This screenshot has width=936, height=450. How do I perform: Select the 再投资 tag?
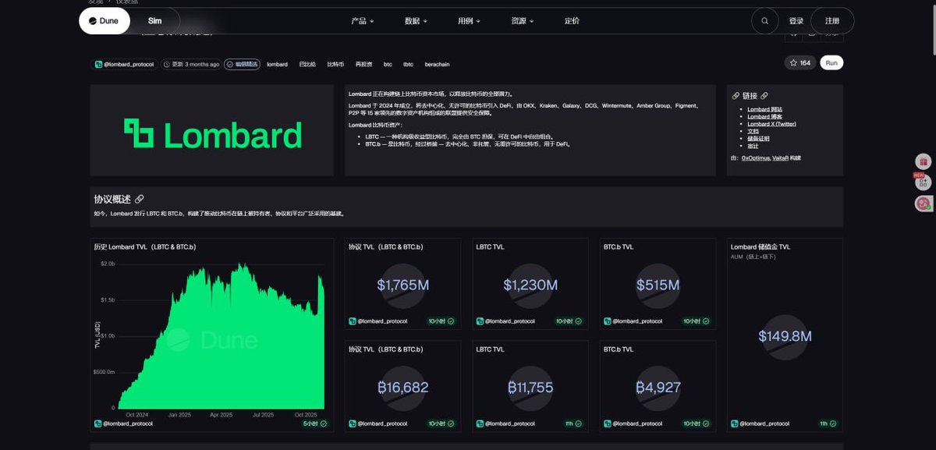point(363,64)
